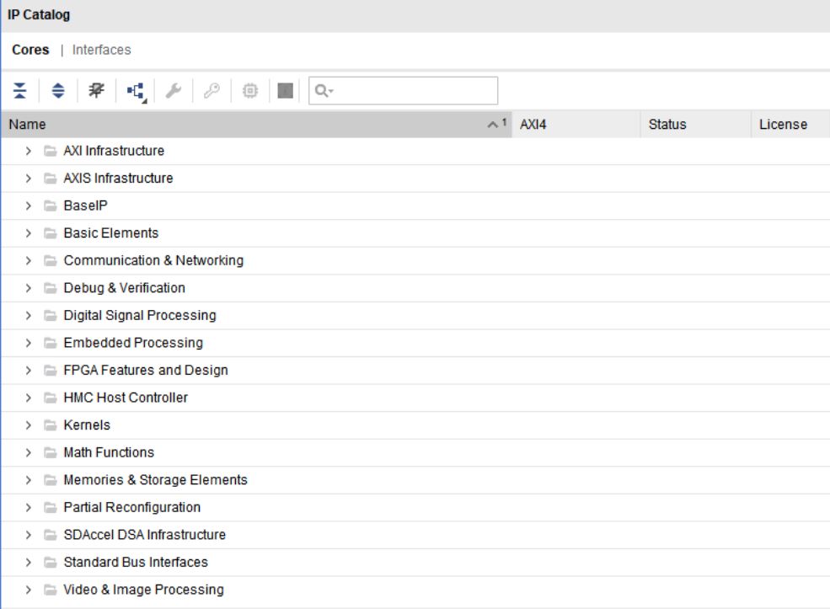Expand the Kernels folder chevron
Screen dimensions: 830x609
click(28, 425)
